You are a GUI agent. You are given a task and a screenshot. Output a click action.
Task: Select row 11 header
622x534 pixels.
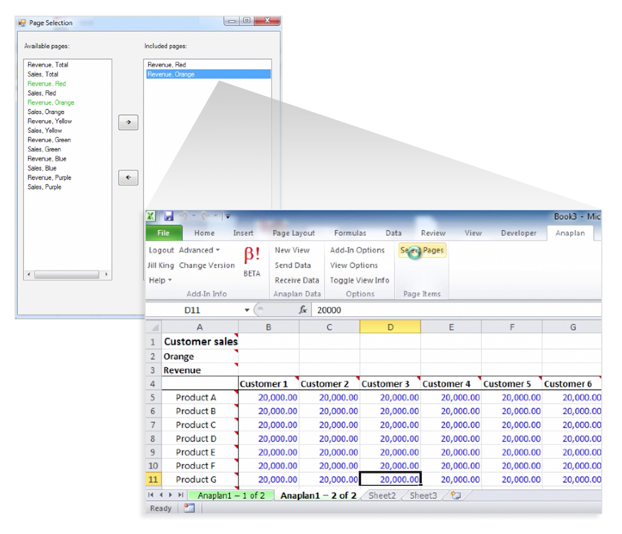153,480
